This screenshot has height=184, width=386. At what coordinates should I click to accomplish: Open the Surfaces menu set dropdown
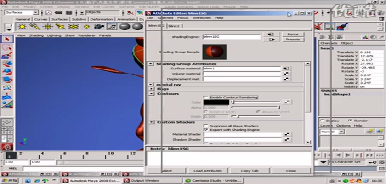coord(36,12)
